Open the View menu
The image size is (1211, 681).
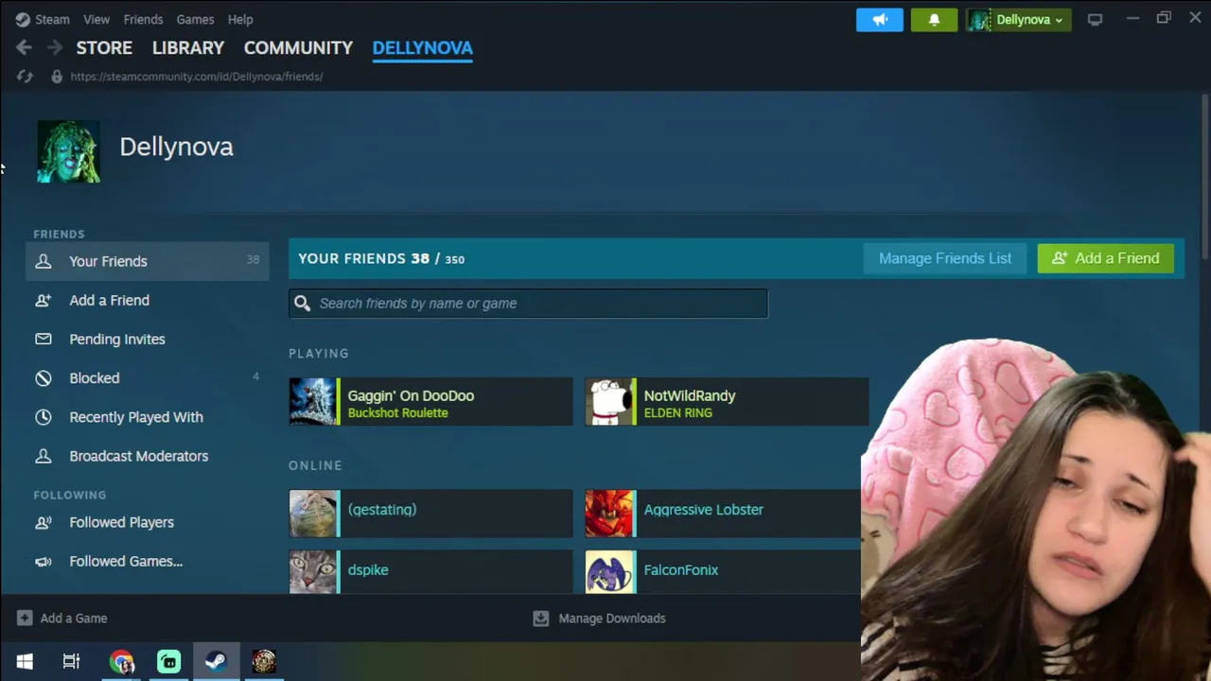click(x=97, y=19)
